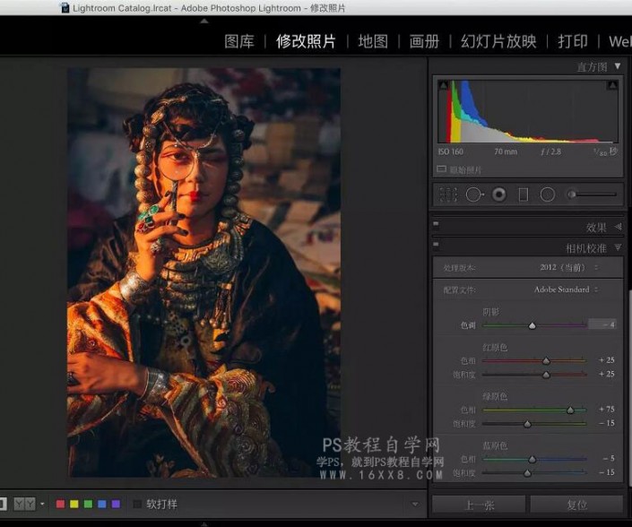Click the red primary hue +25 value
Image resolution: width=632 pixels, height=527 pixels.
(x=607, y=359)
